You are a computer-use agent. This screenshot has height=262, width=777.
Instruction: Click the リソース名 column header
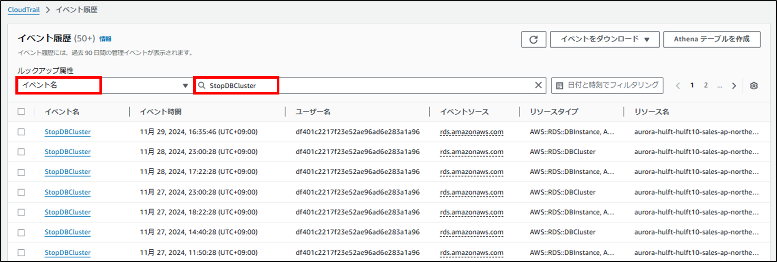(652, 112)
